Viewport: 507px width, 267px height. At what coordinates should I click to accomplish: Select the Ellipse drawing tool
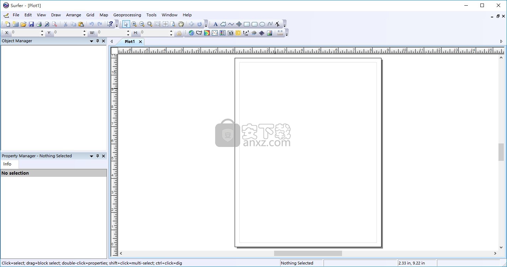click(x=262, y=24)
